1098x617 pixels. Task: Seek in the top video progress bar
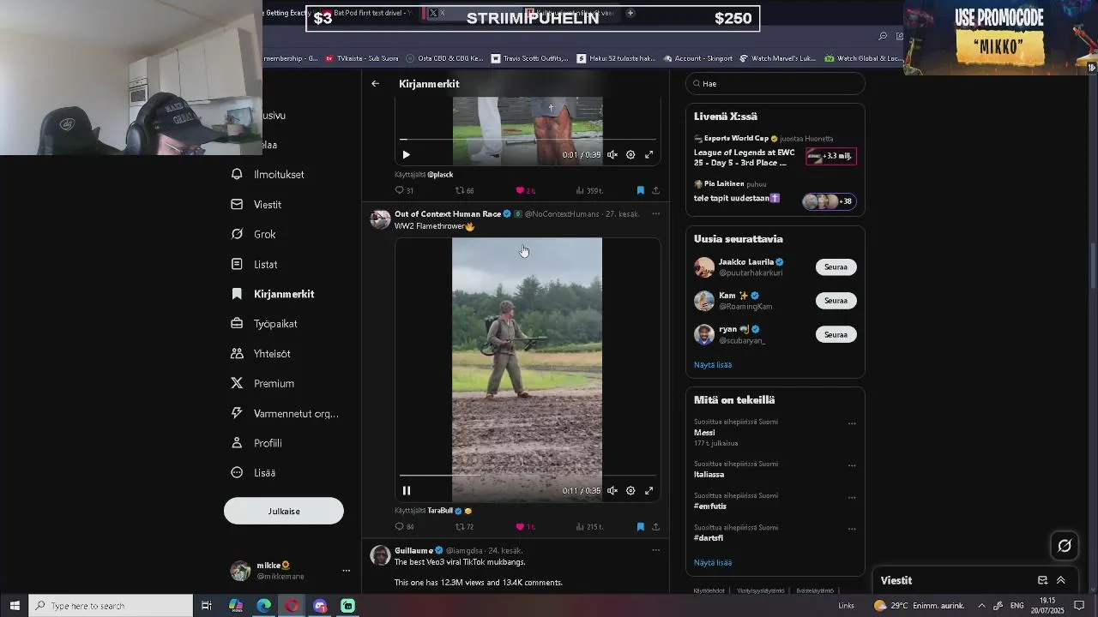pyautogui.click(x=528, y=140)
